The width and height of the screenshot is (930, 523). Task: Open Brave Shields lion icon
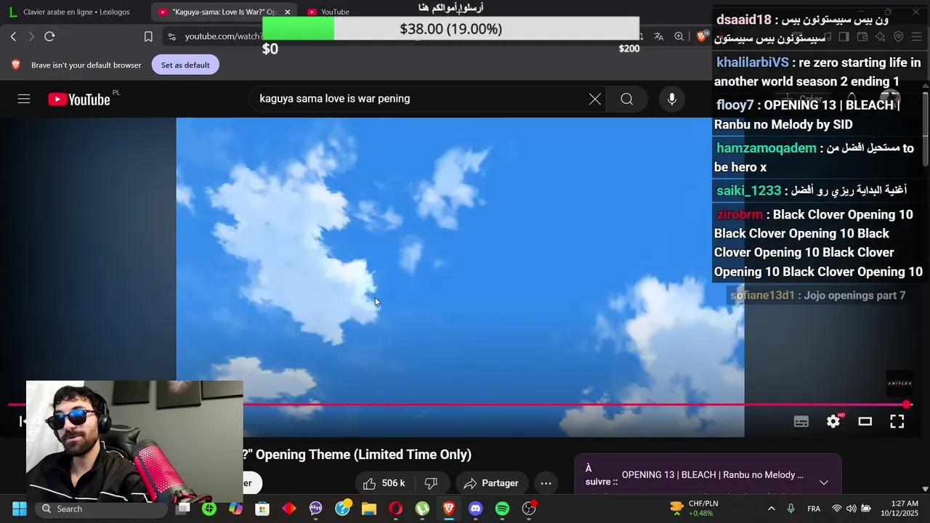(x=702, y=36)
